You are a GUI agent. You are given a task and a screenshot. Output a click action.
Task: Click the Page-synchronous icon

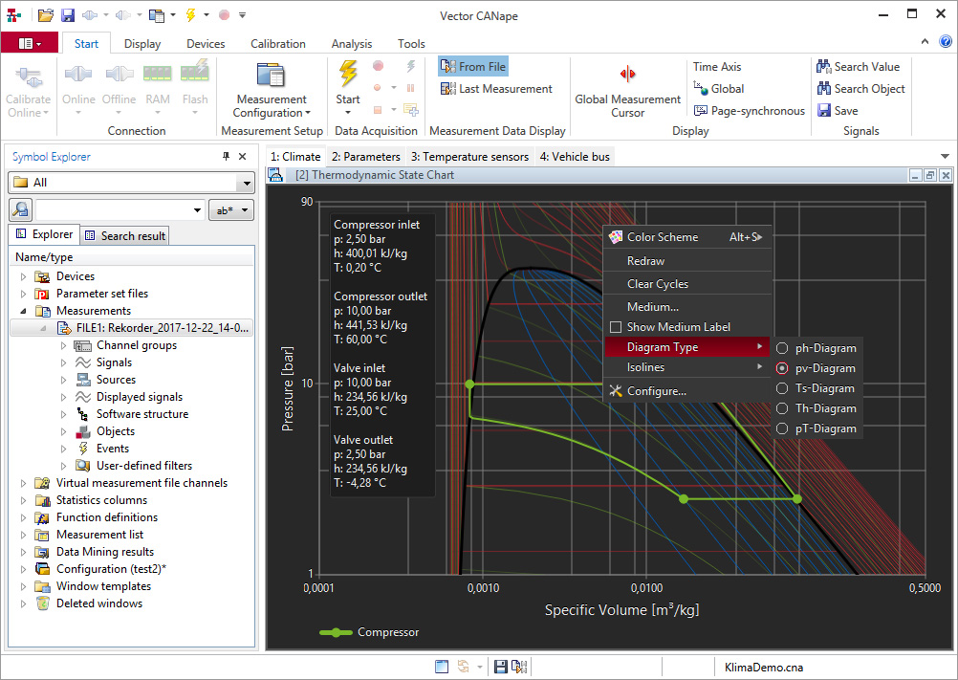coord(700,111)
